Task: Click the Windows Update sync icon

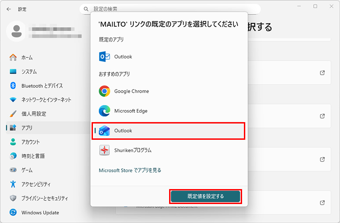Action: 13,213
